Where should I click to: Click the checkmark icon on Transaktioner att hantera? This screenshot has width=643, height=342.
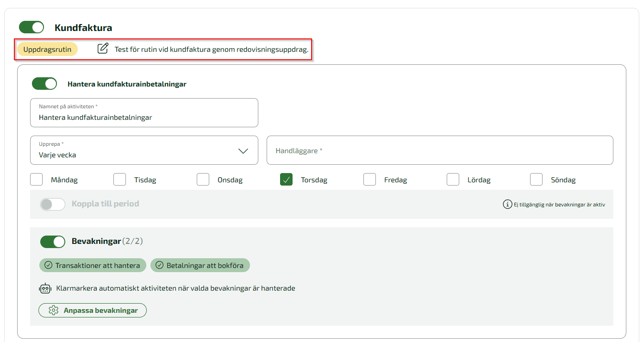tap(48, 265)
